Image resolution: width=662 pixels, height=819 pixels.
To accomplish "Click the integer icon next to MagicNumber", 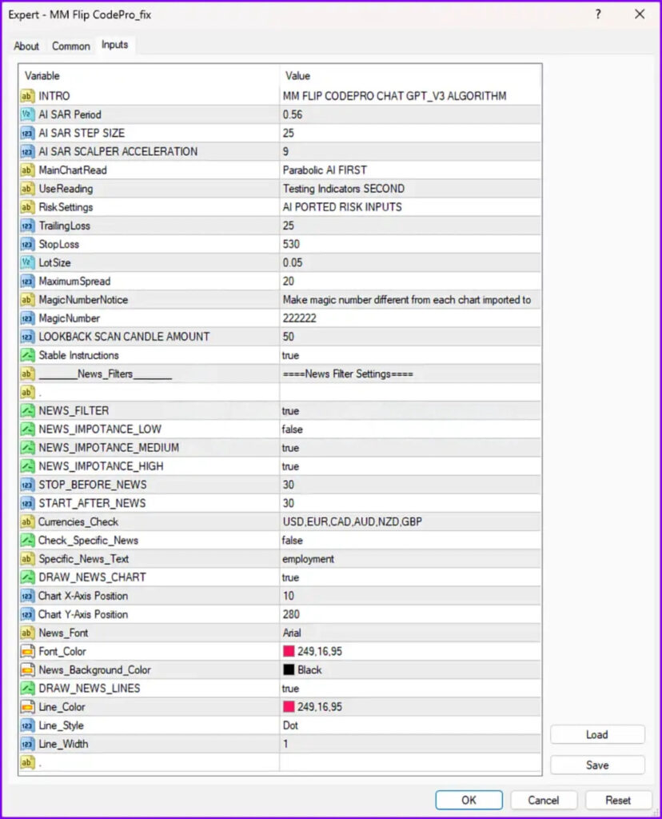I will pyautogui.click(x=28, y=318).
